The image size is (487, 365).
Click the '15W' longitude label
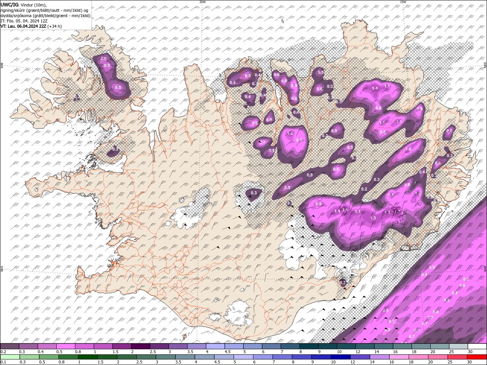(403, 2)
